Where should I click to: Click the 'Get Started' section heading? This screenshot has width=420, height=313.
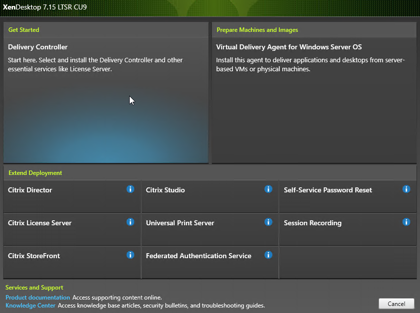click(x=24, y=30)
